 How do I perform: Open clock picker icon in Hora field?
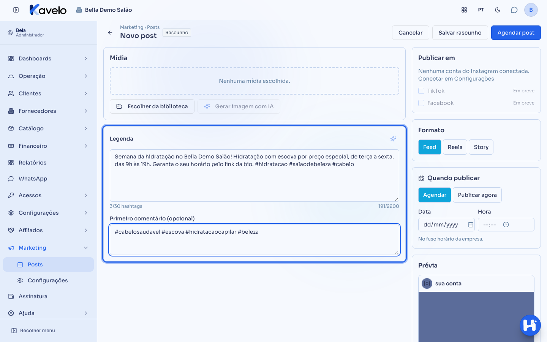(506, 225)
